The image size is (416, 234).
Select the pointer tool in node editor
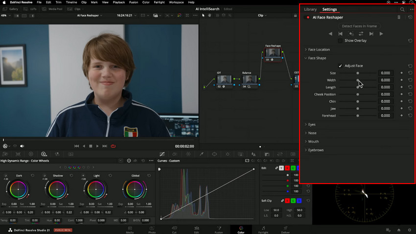pyautogui.click(x=203, y=15)
